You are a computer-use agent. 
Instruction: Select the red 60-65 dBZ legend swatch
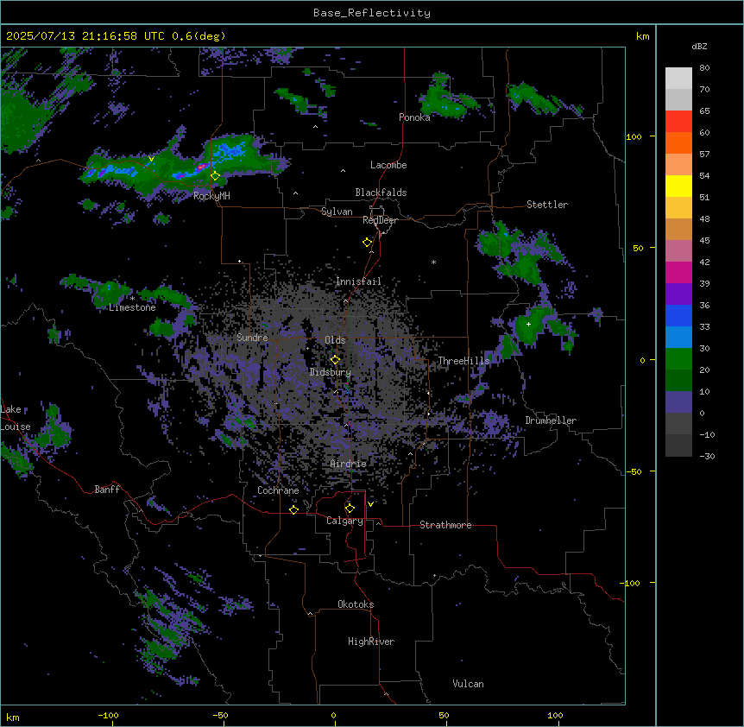point(678,122)
